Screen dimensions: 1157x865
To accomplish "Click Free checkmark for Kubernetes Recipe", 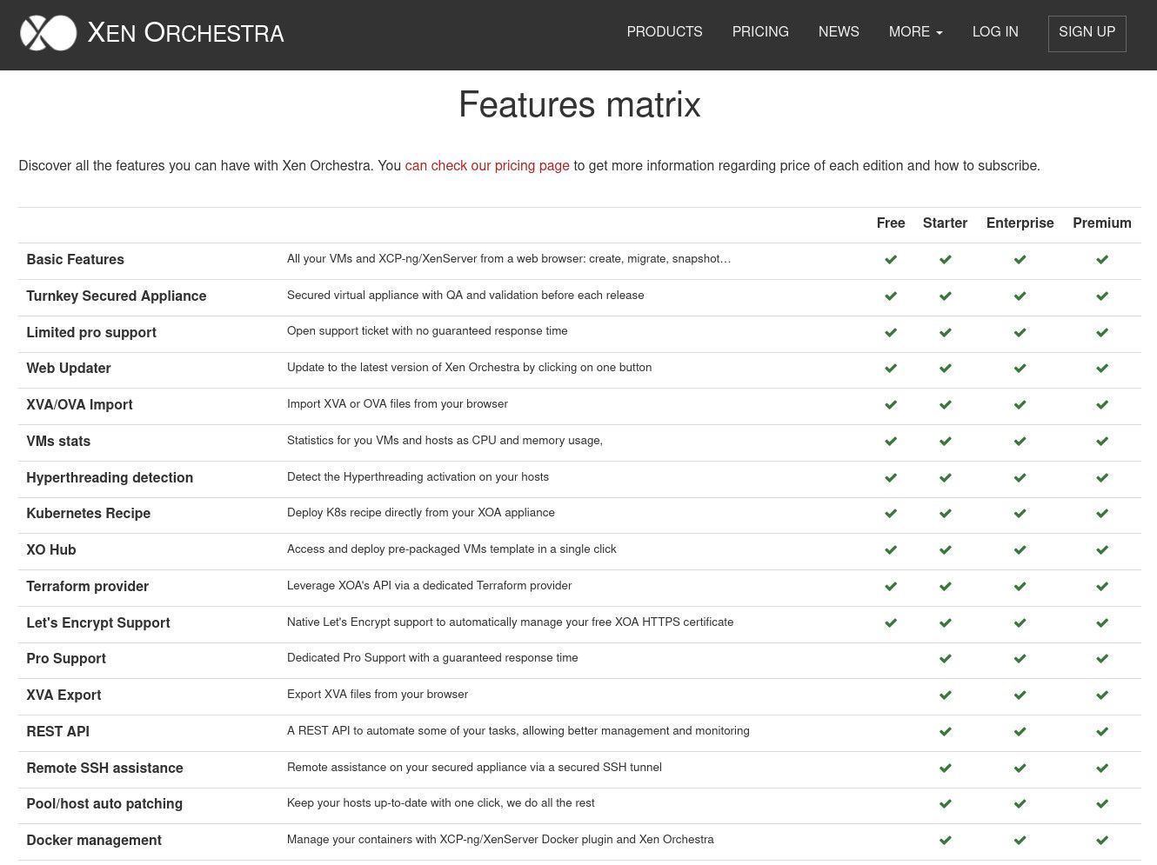I will click(891, 514).
